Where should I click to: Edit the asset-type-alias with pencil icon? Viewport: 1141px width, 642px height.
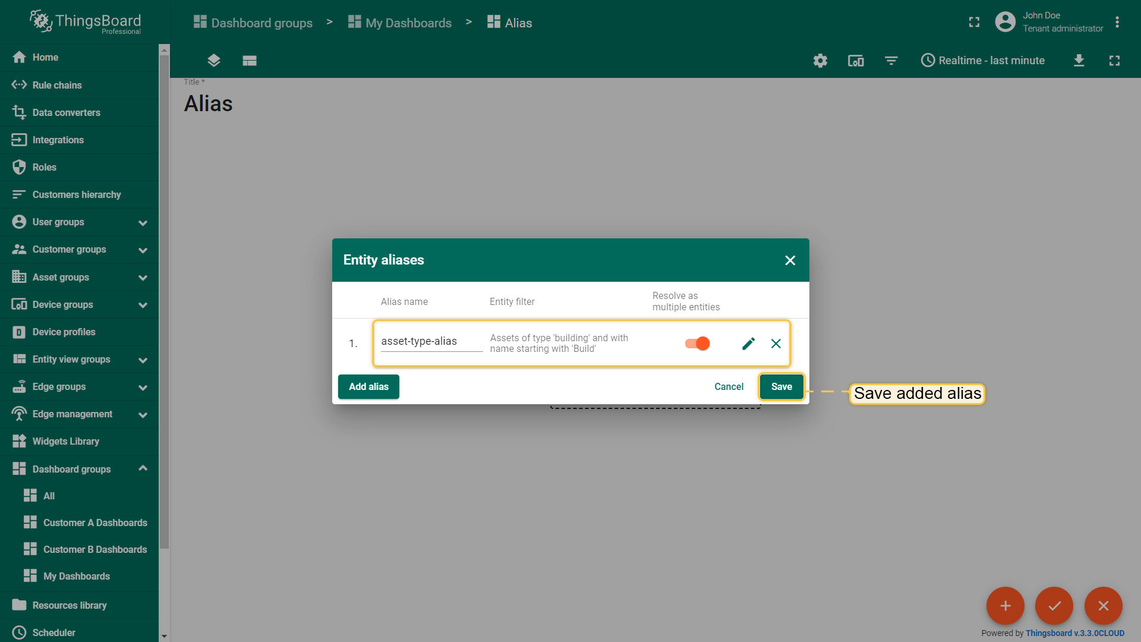click(748, 344)
